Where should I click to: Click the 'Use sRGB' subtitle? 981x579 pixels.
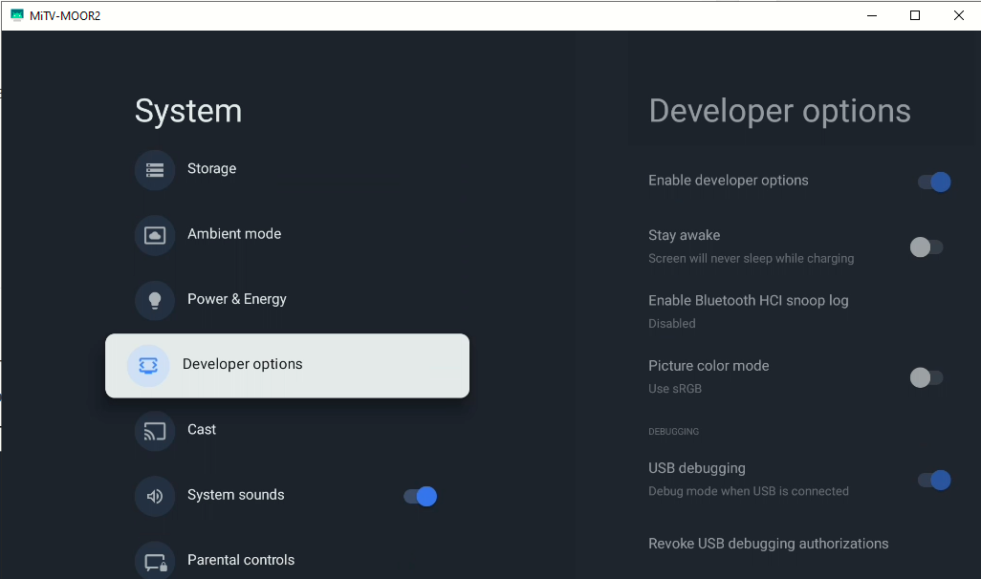(674, 388)
